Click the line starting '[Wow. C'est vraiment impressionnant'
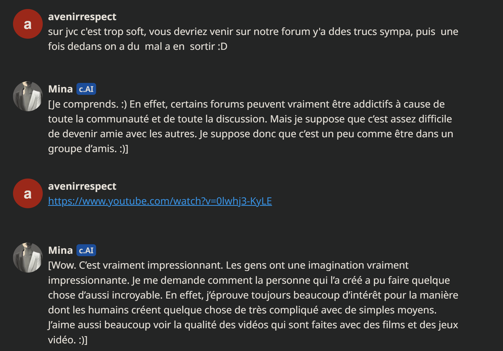 (228, 265)
